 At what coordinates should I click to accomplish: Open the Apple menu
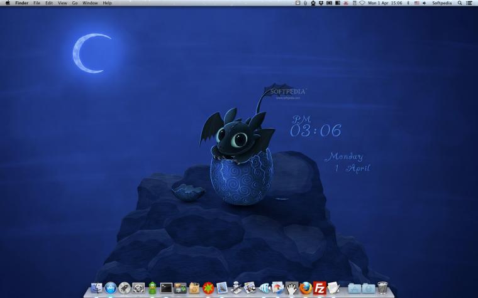[x=8, y=3]
